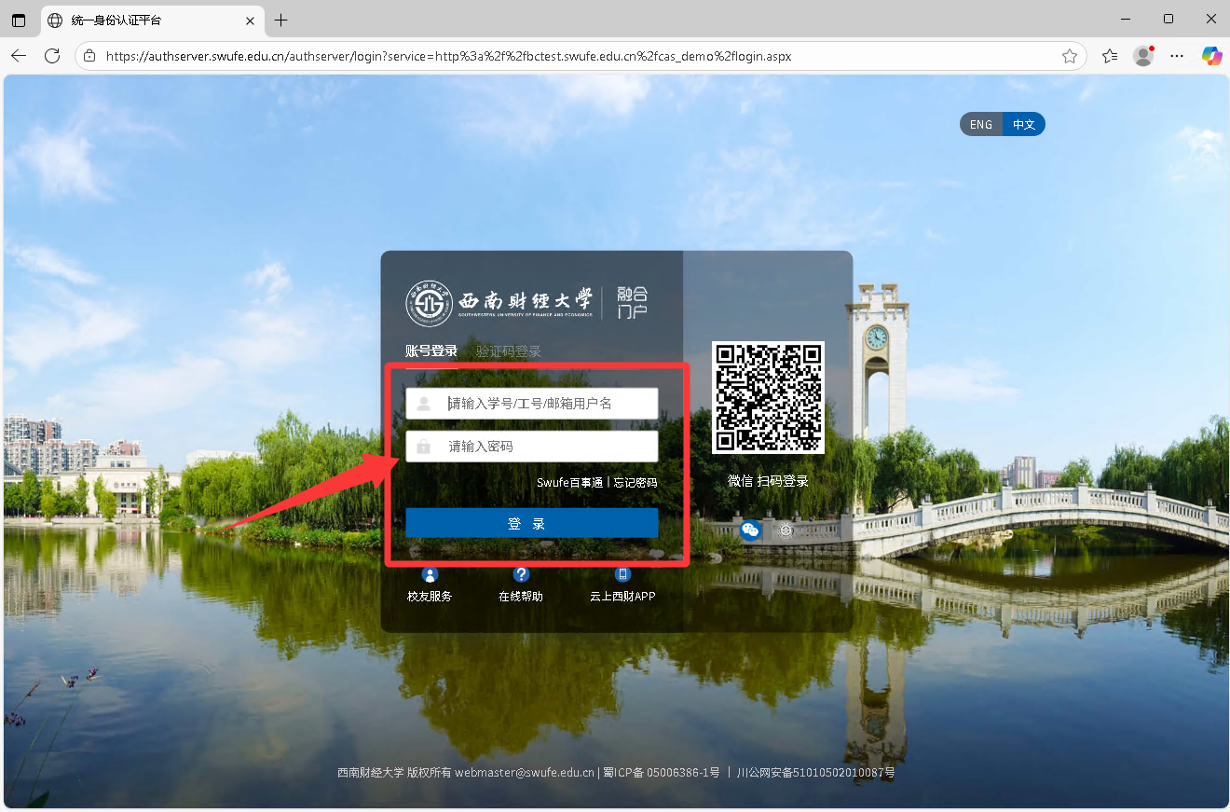The width and height of the screenshot is (1230, 812).
Task: Click the 在线帮助 label
Action: (521, 597)
